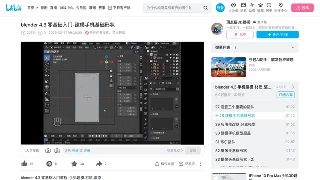
Task: Click the 顶点猫3D建模 avatar image
Action: [217, 29]
